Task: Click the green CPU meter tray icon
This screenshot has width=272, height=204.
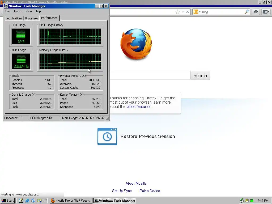Action: click(252, 201)
